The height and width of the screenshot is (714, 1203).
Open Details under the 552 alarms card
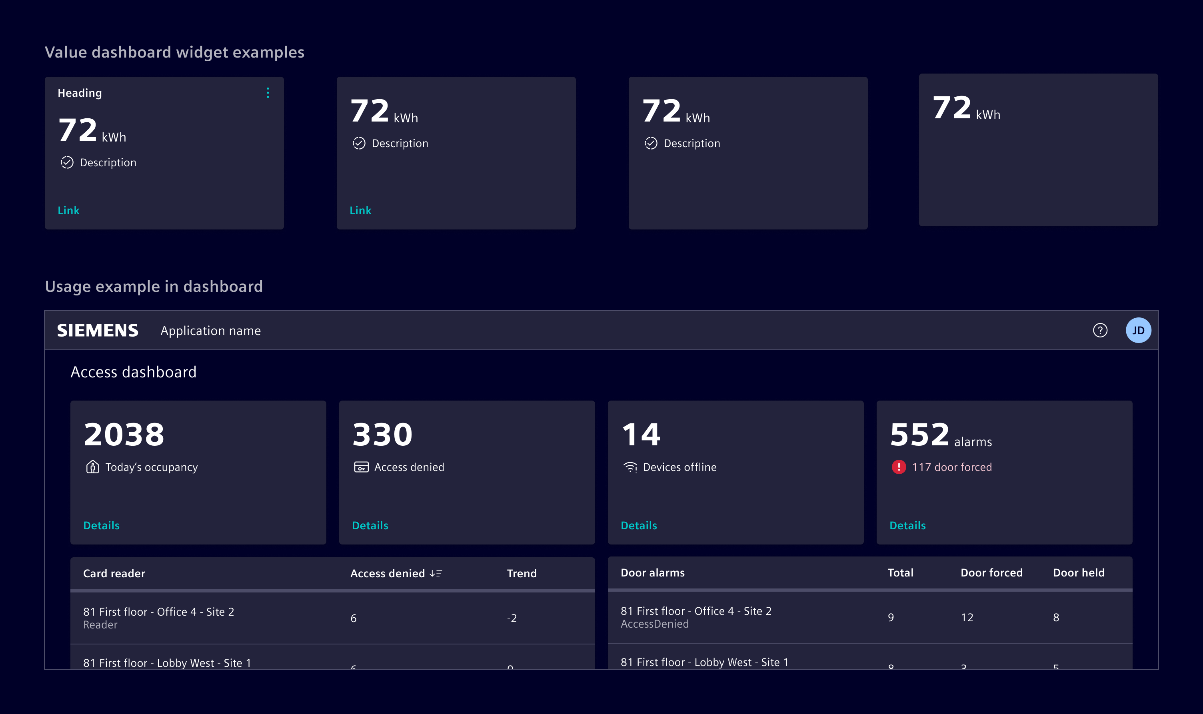click(907, 525)
